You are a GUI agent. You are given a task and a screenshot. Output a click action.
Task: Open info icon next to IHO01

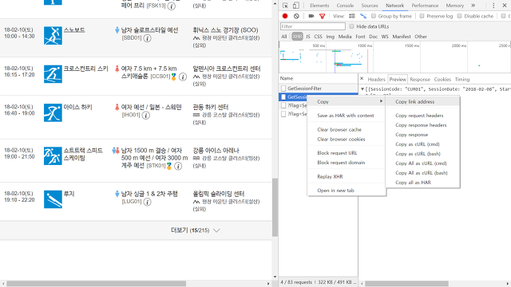[146, 115]
